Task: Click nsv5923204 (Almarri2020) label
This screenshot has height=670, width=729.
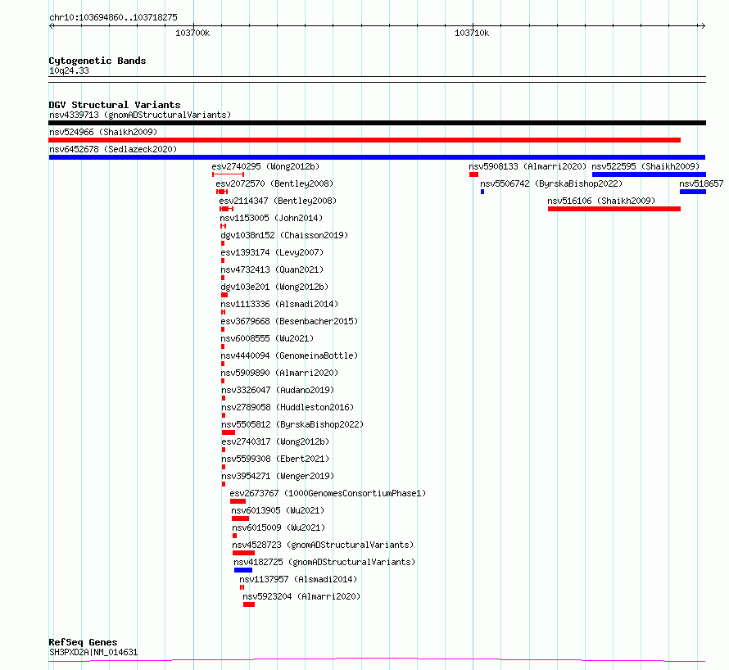Action: coord(301,596)
